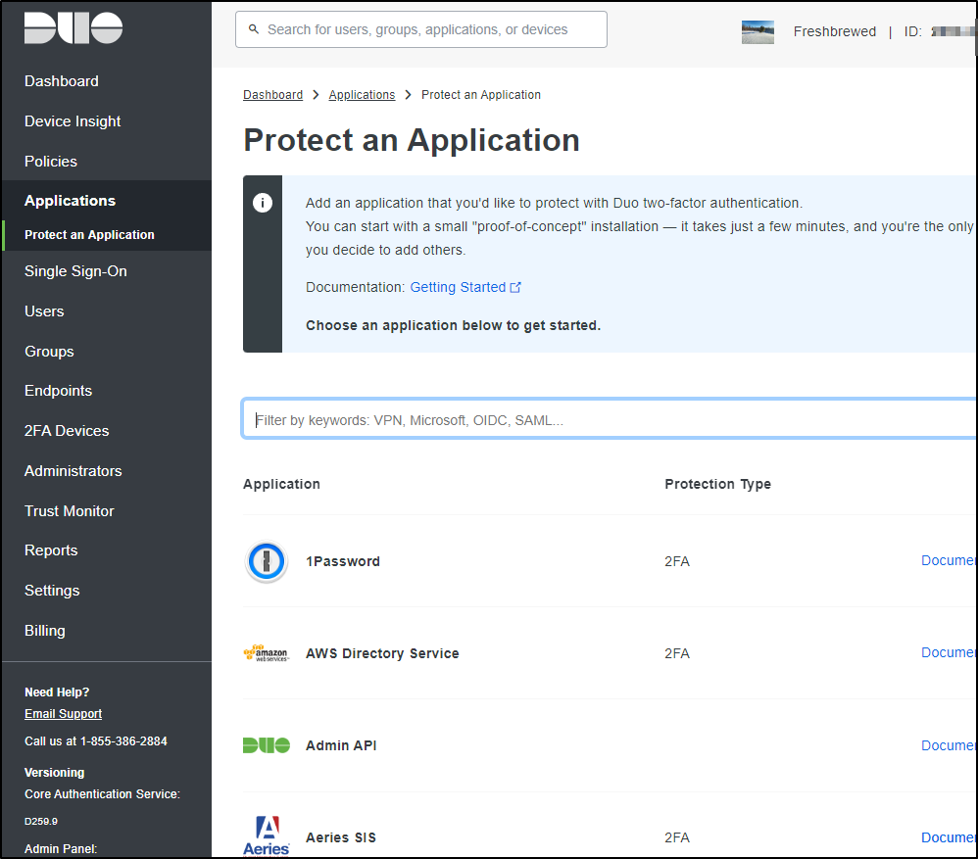The height and width of the screenshot is (859, 978).
Task: Click the 2FA value for Aeries SIS
Action: point(677,837)
